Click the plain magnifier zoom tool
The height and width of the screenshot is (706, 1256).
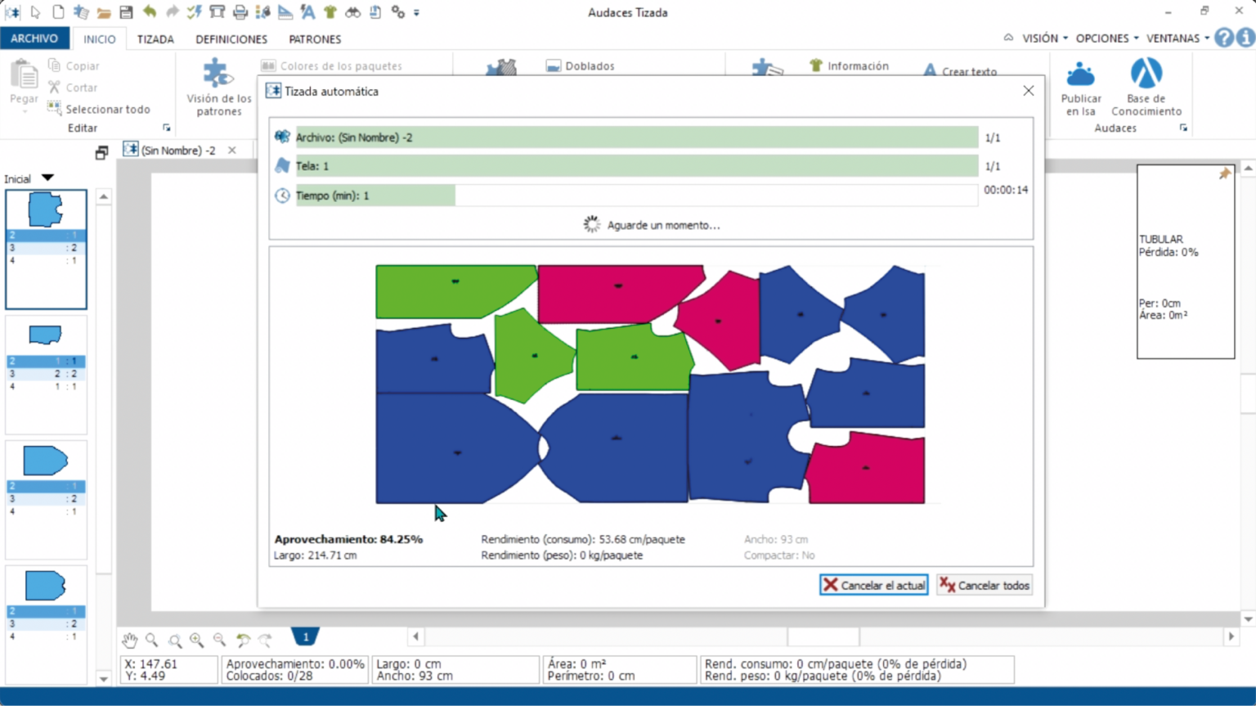coord(152,640)
